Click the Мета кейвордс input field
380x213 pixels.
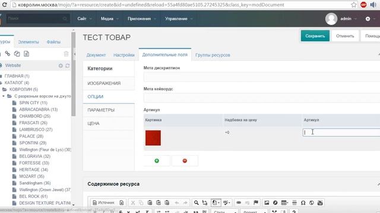pyautogui.click(x=262, y=98)
